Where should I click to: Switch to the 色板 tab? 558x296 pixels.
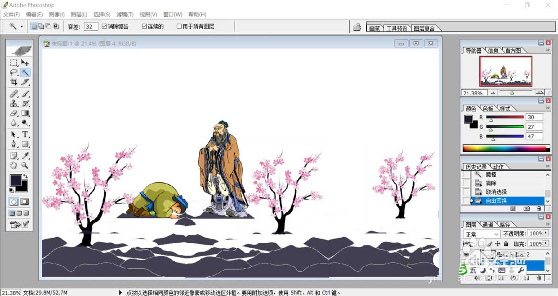[488, 109]
